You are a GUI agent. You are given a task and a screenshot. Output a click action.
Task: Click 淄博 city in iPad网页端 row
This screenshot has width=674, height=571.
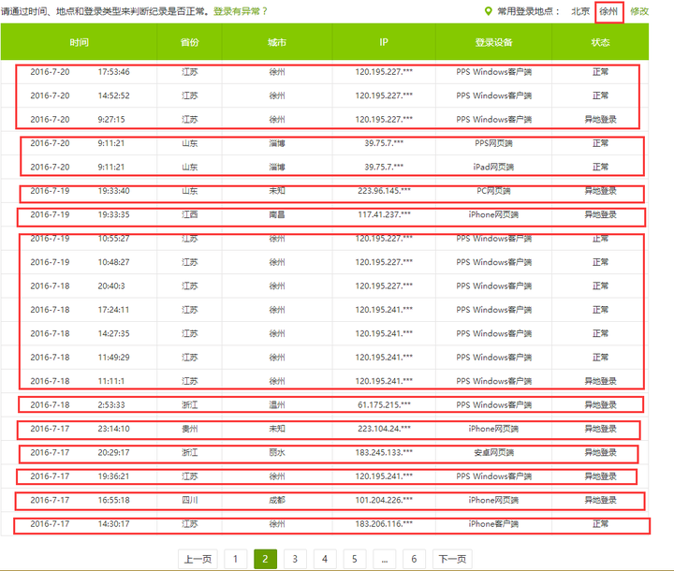(277, 167)
